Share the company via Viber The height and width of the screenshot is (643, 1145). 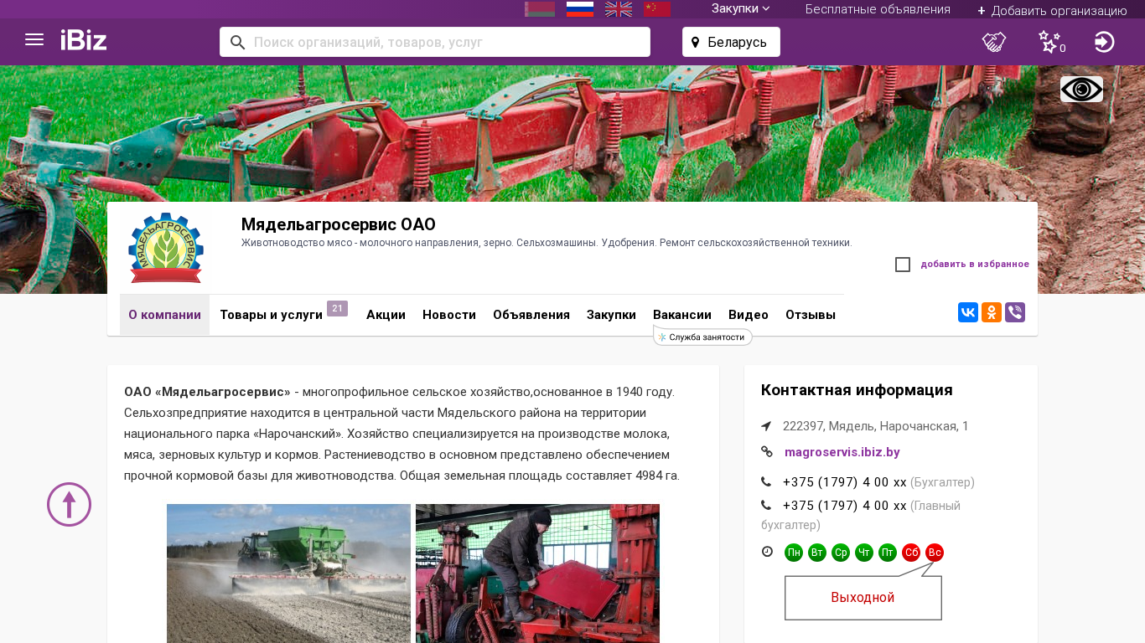tap(1015, 313)
